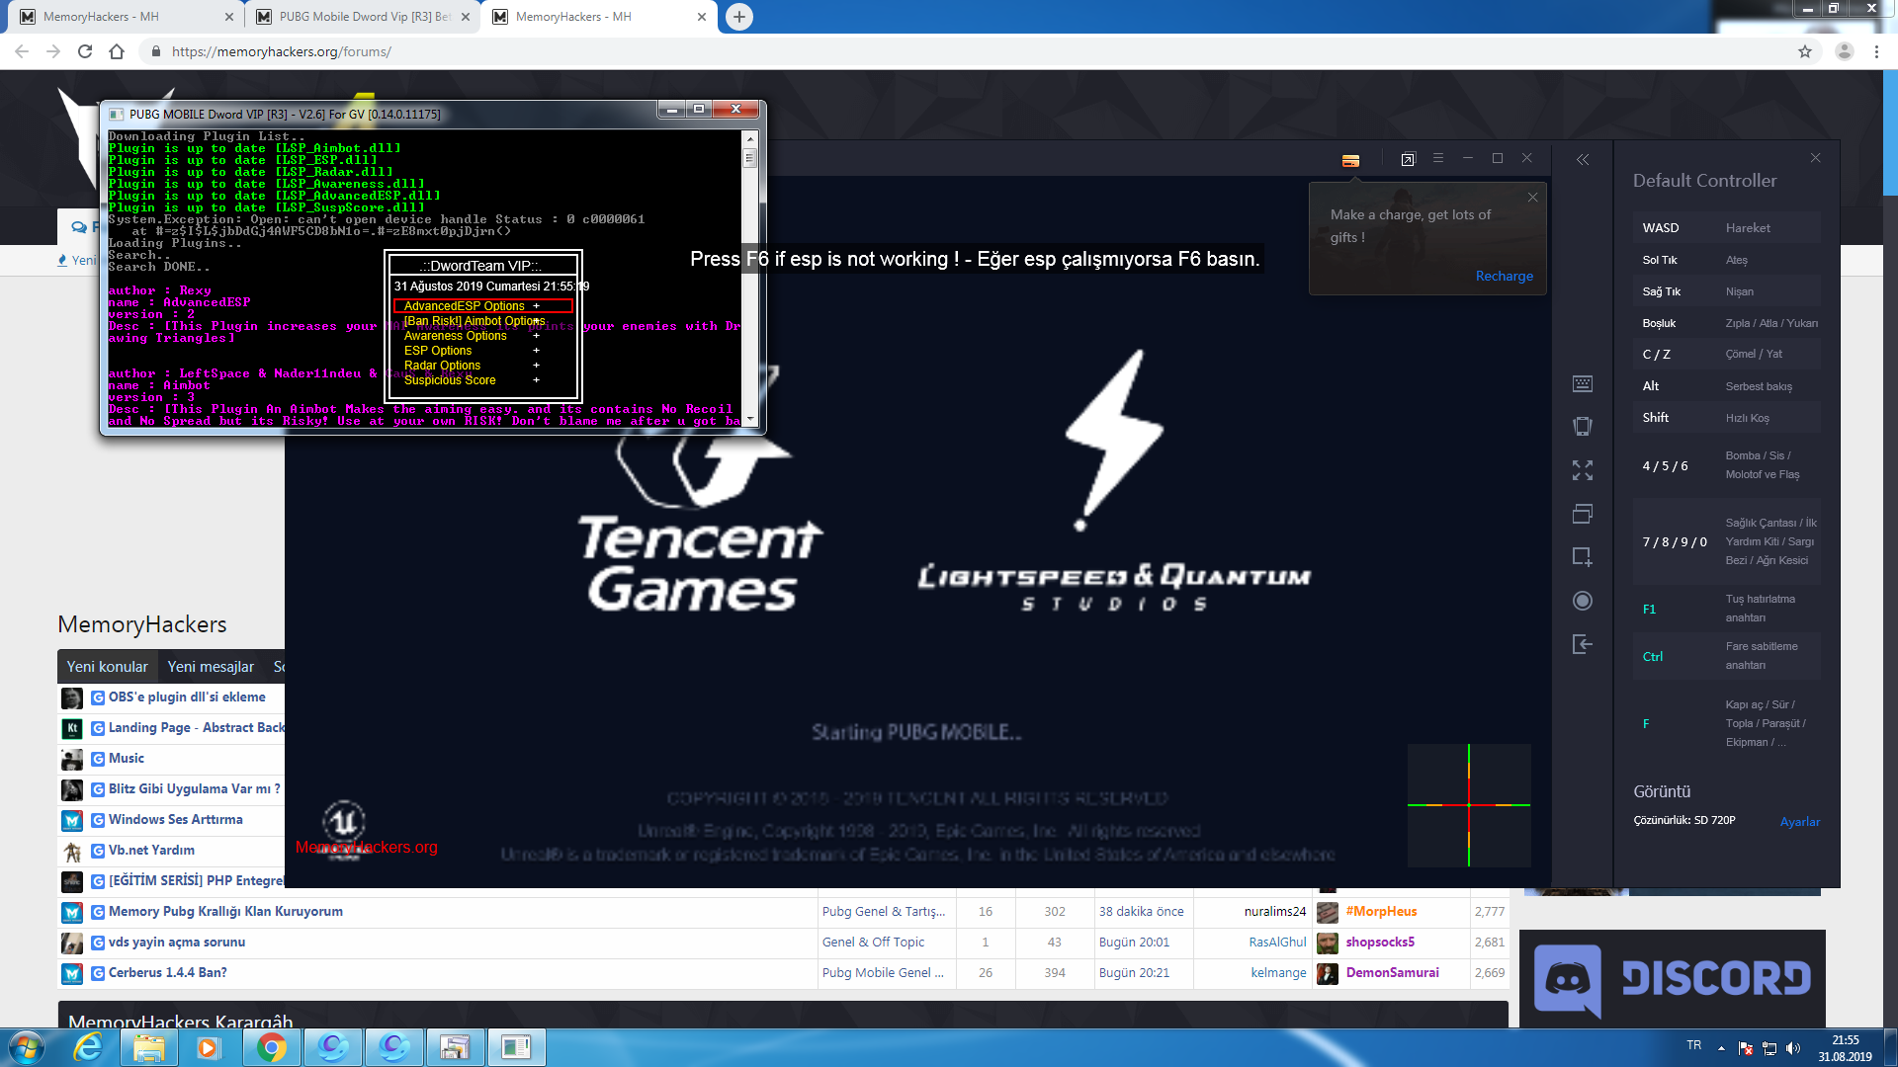Select Radar Options menu entry
1898x1067 pixels.
(442, 366)
